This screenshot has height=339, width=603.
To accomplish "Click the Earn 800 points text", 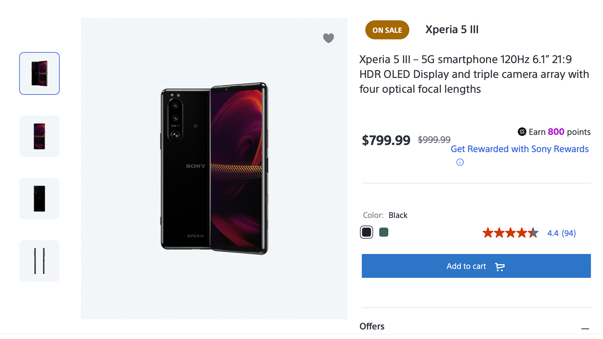I will (x=559, y=132).
